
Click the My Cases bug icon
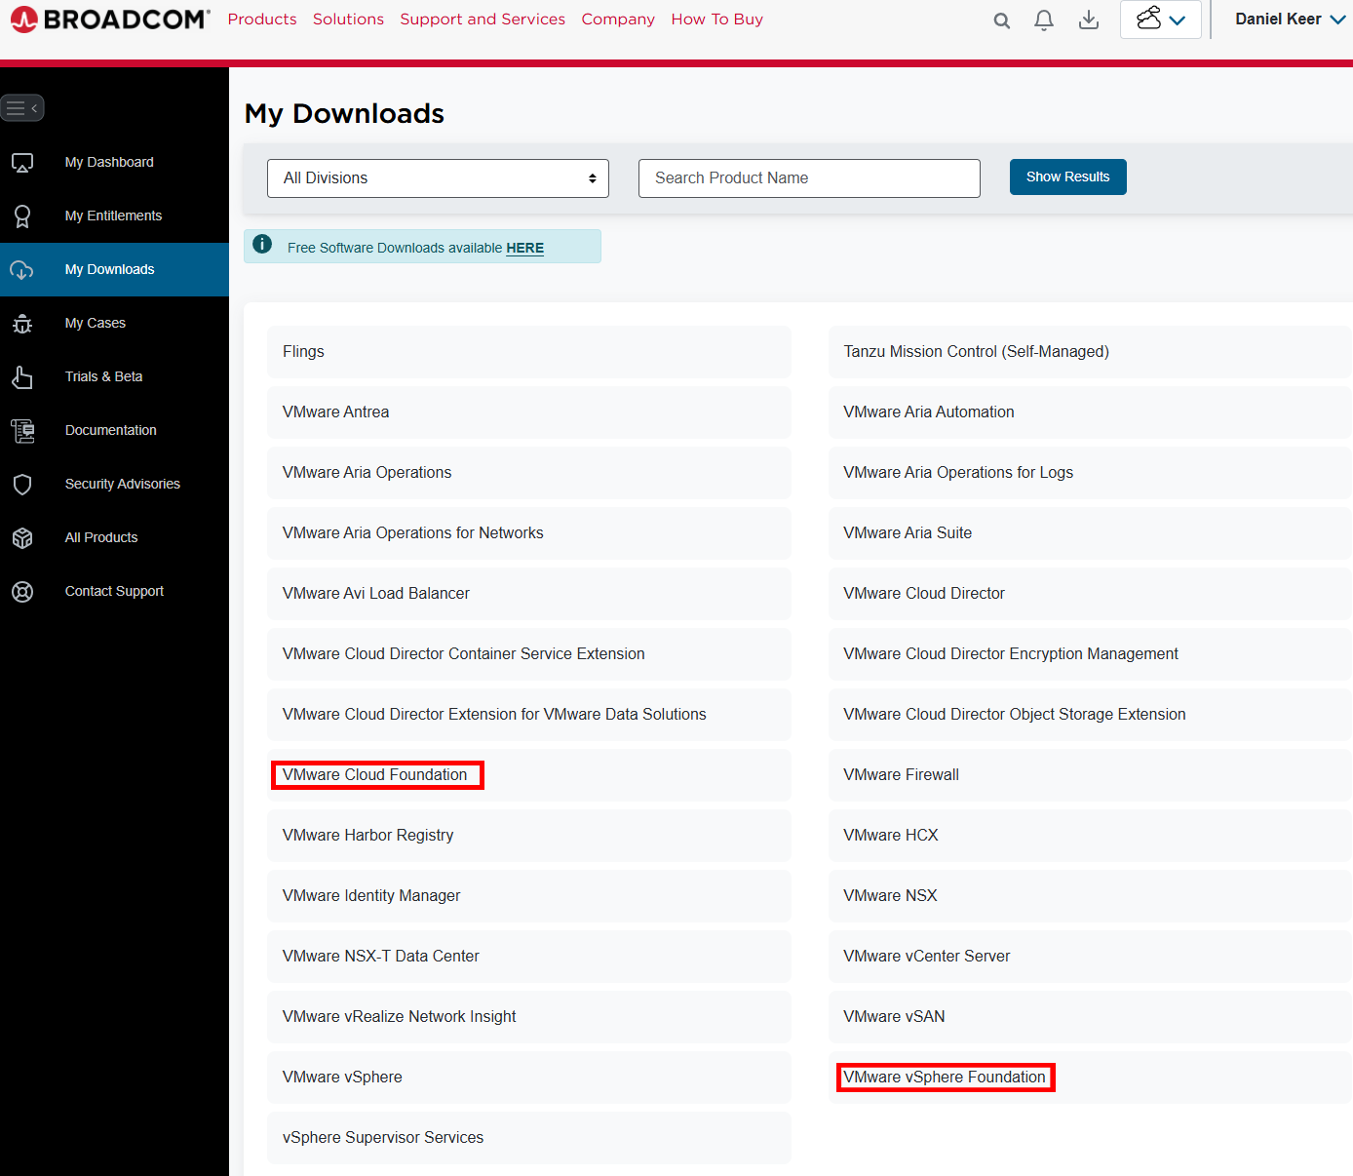[x=22, y=324]
